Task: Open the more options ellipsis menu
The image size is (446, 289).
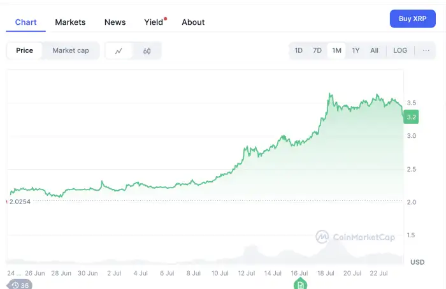Action: coord(426,50)
